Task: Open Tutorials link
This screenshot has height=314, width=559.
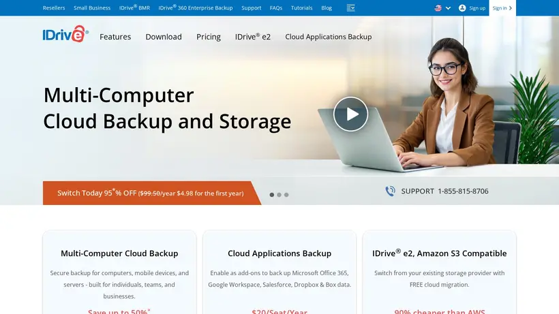Action: tap(301, 7)
